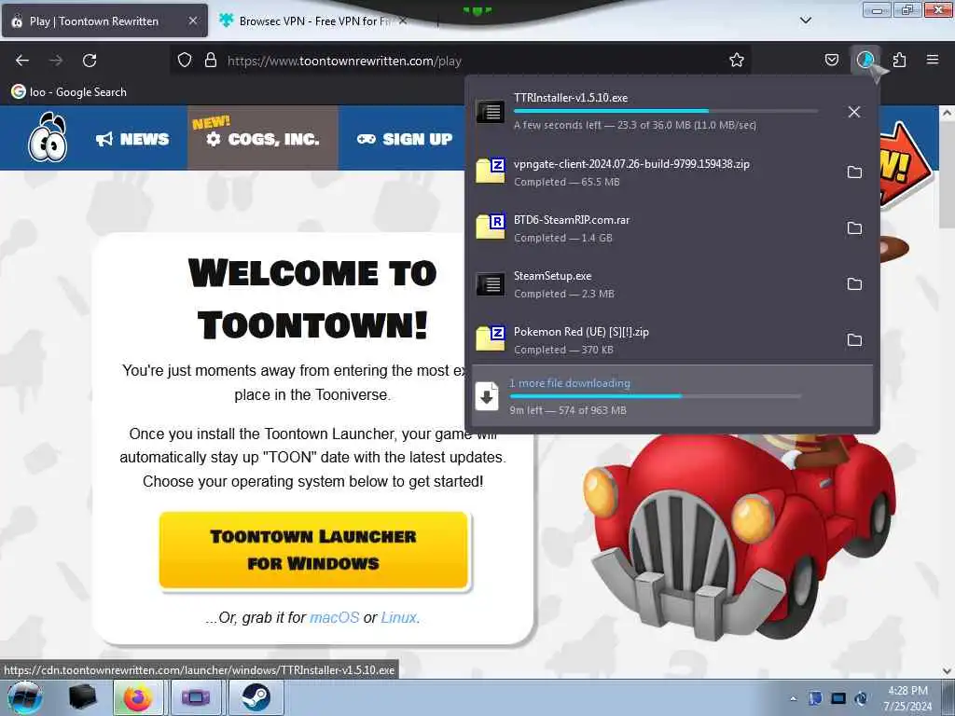Open the browser extensions puzzle icon
The height and width of the screenshot is (716, 955).
[899, 60]
